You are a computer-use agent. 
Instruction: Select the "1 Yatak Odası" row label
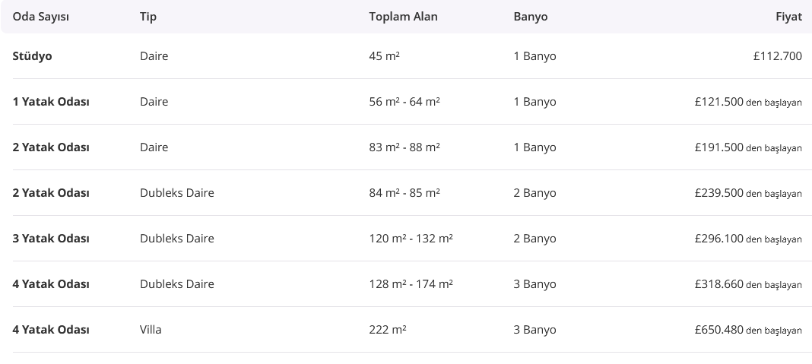pyautogui.click(x=51, y=102)
